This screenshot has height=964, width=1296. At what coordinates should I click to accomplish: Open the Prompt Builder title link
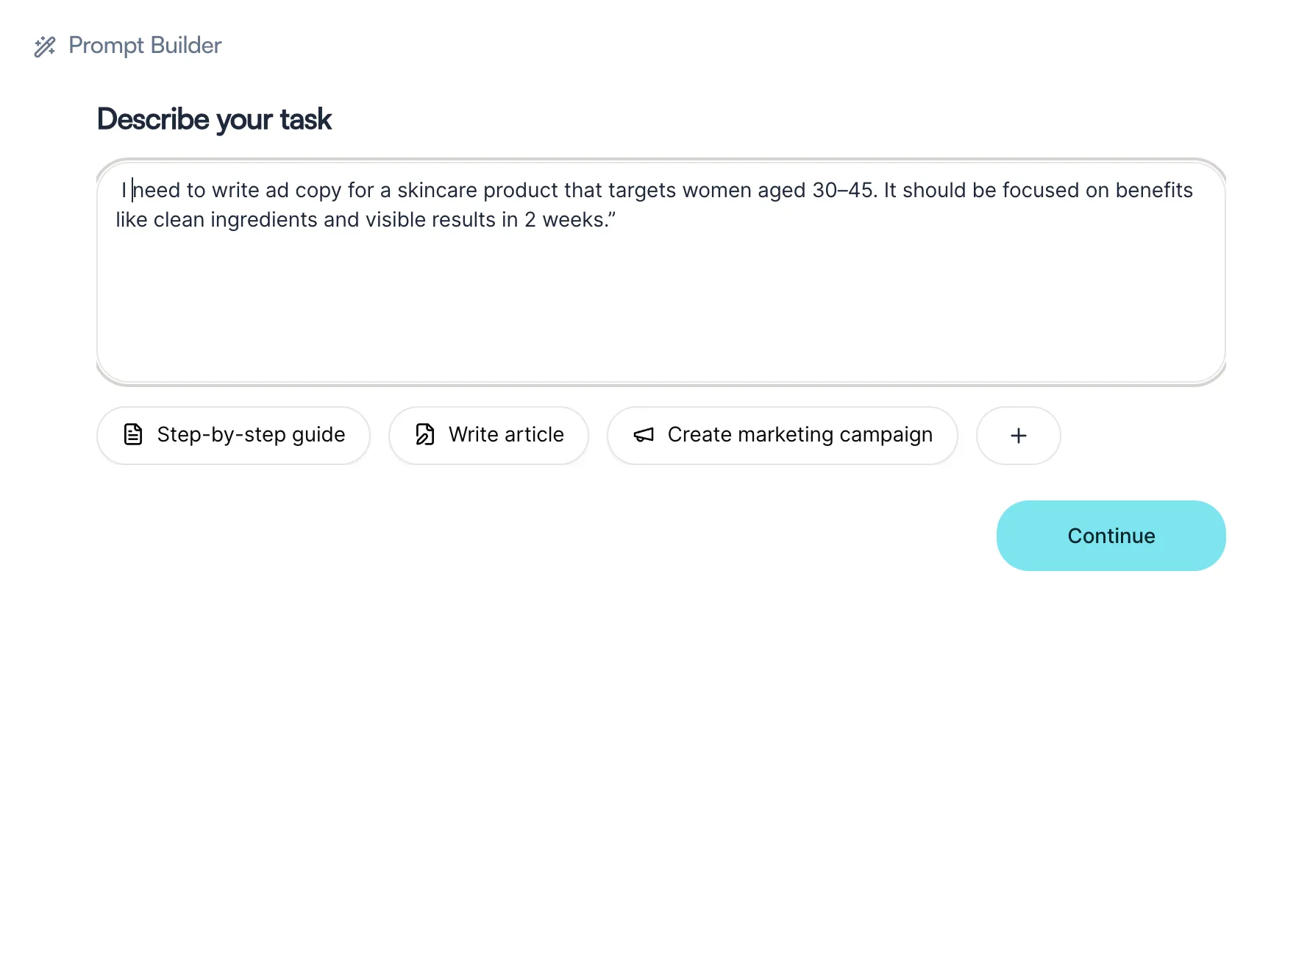click(145, 46)
